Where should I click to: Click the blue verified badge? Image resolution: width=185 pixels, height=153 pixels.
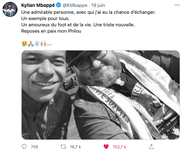pos(58,5)
